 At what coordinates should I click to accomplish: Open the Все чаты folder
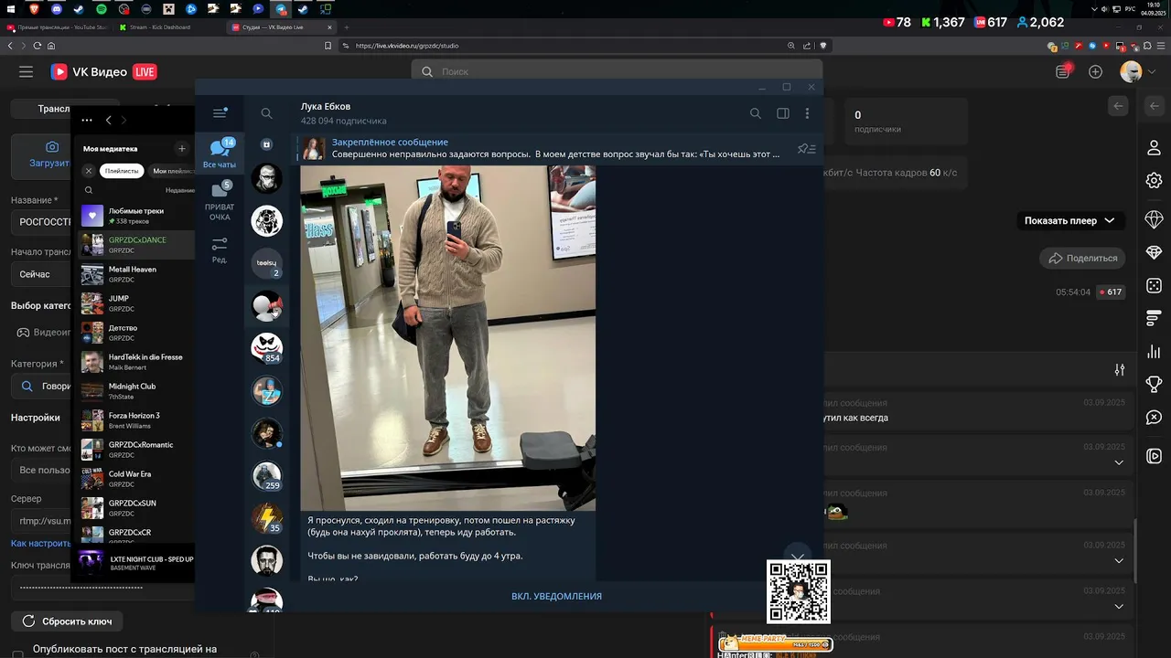tap(220, 154)
